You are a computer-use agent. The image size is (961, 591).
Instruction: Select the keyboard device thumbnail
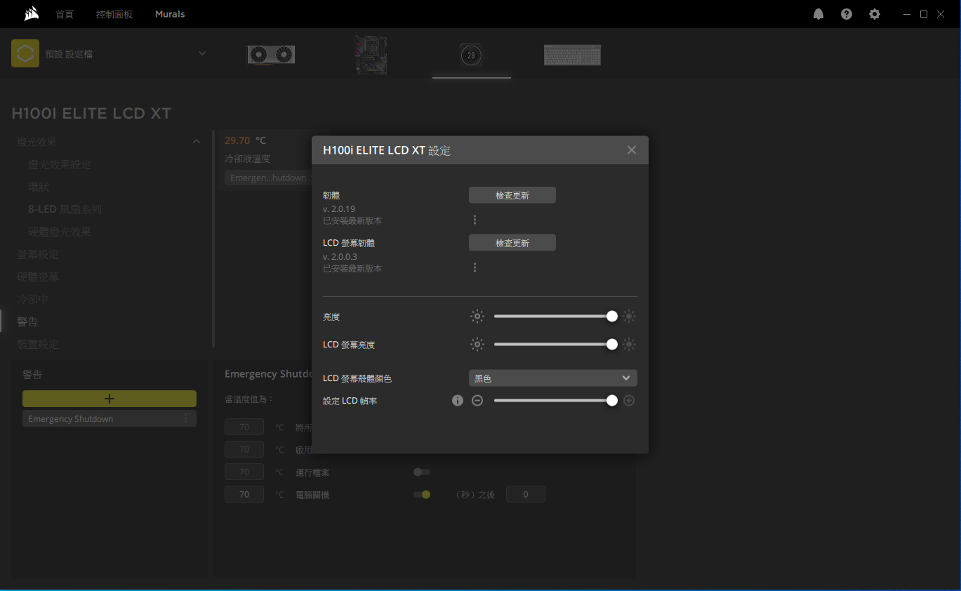pyautogui.click(x=572, y=55)
